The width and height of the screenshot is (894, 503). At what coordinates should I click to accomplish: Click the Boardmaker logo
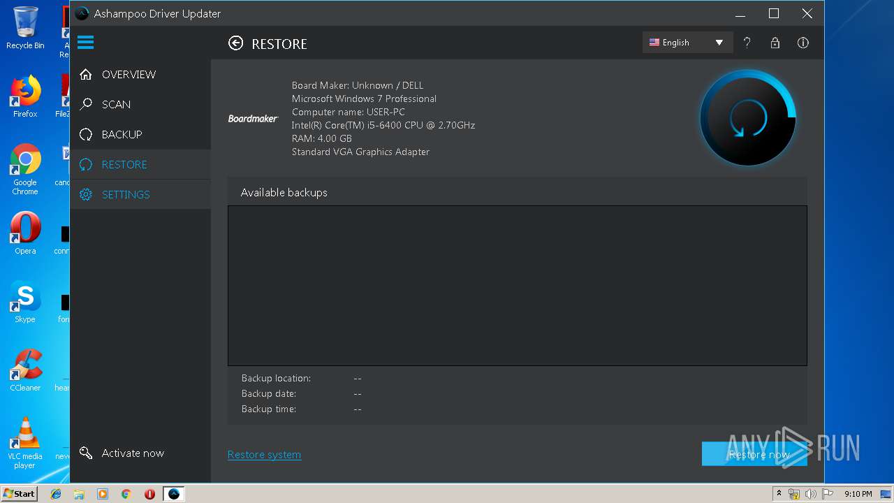pyautogui.click(x=253, y=119)
